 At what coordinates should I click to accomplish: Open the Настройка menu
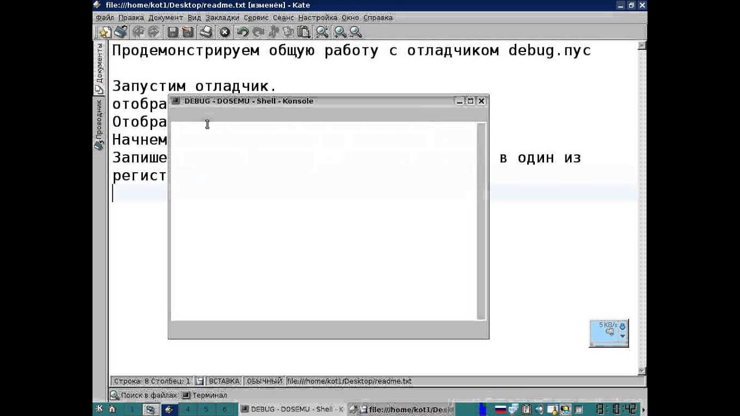[317, 18]
